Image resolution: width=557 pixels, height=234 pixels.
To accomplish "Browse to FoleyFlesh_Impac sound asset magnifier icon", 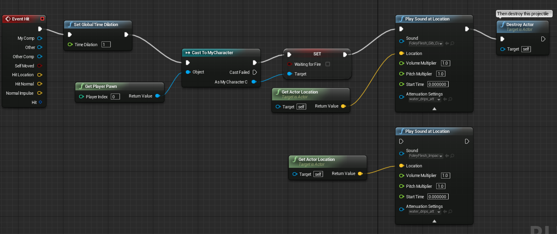I will 452,155.
